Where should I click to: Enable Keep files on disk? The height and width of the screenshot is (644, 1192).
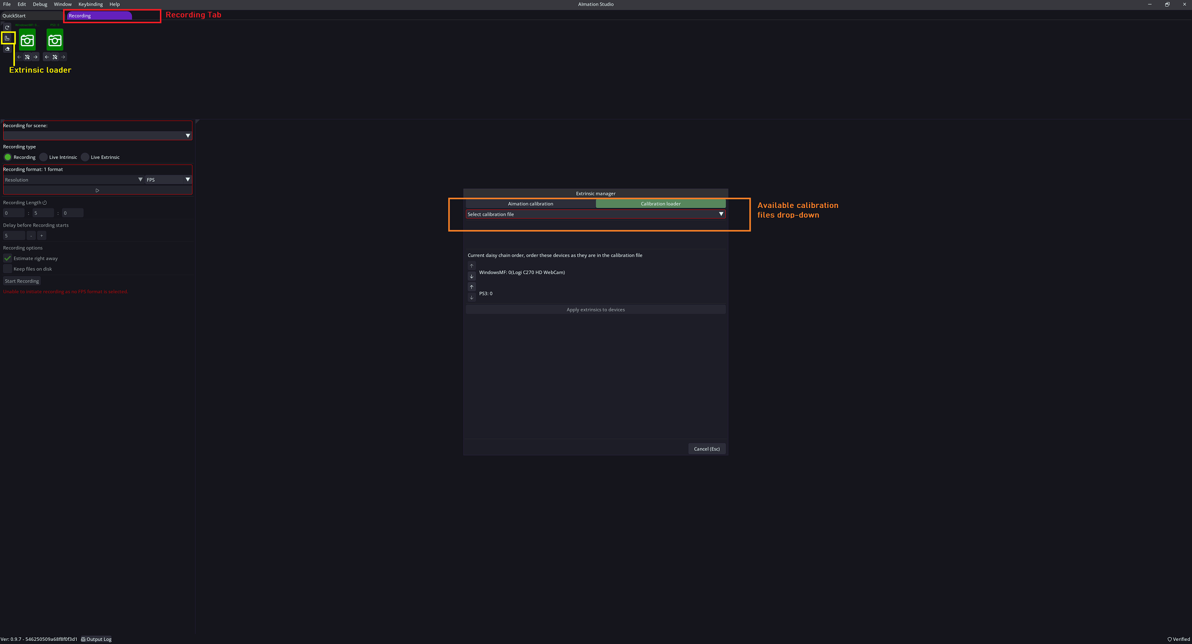click(x=8, y=269)
